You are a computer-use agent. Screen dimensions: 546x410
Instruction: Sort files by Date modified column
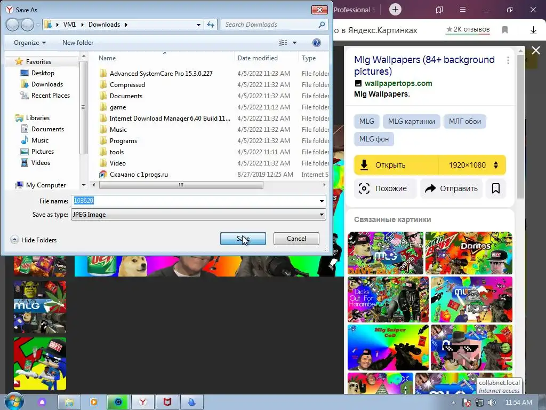(258, 58)
